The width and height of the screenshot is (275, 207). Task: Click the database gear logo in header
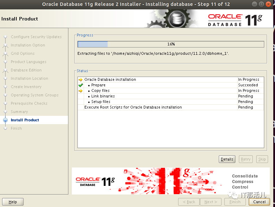pyautogui.click(x=177, y=19)
